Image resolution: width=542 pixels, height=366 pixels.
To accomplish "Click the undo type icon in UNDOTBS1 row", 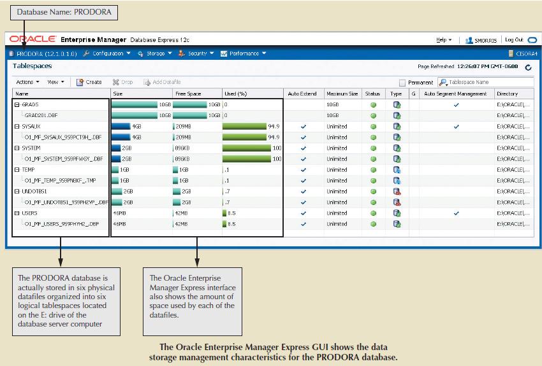I will [x=397, y=192].
